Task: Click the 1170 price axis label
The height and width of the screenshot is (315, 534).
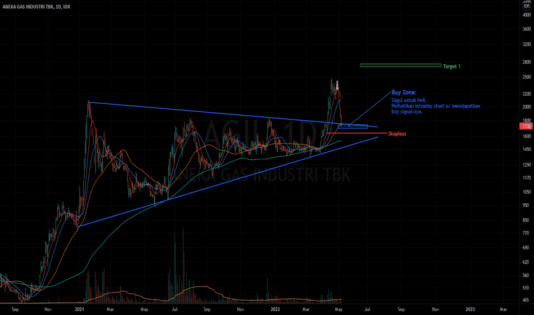Action: click(527, 178)
